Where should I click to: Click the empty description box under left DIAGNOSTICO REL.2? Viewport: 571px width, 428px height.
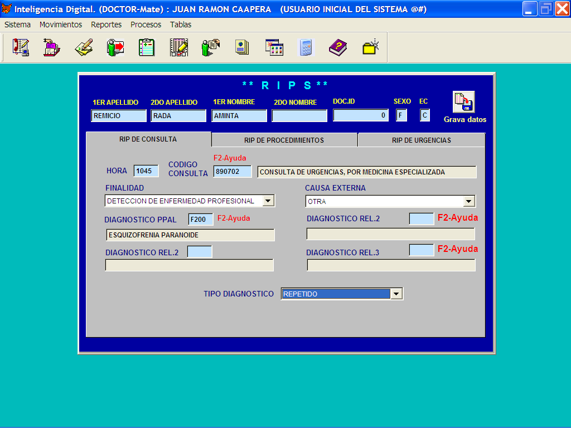[190, 265]
